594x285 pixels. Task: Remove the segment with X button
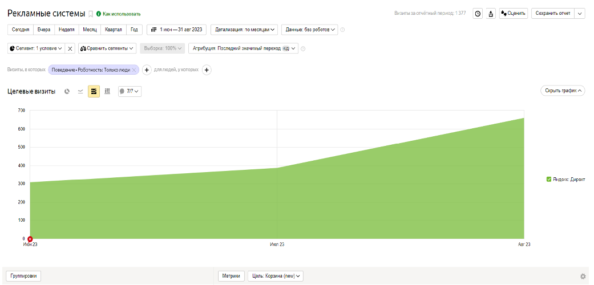pyautogui.click(x=70, y=48)
